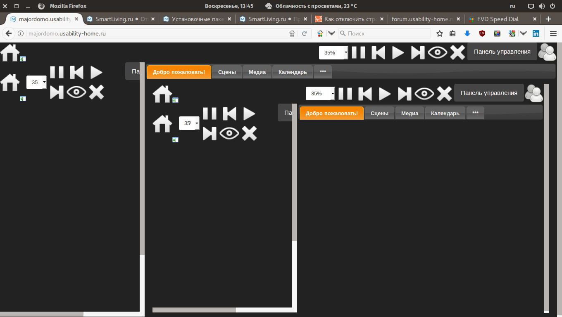Open the 35% dropdown in topmost page toolbar
Screen dimensions: 562x317
[333, 53]
